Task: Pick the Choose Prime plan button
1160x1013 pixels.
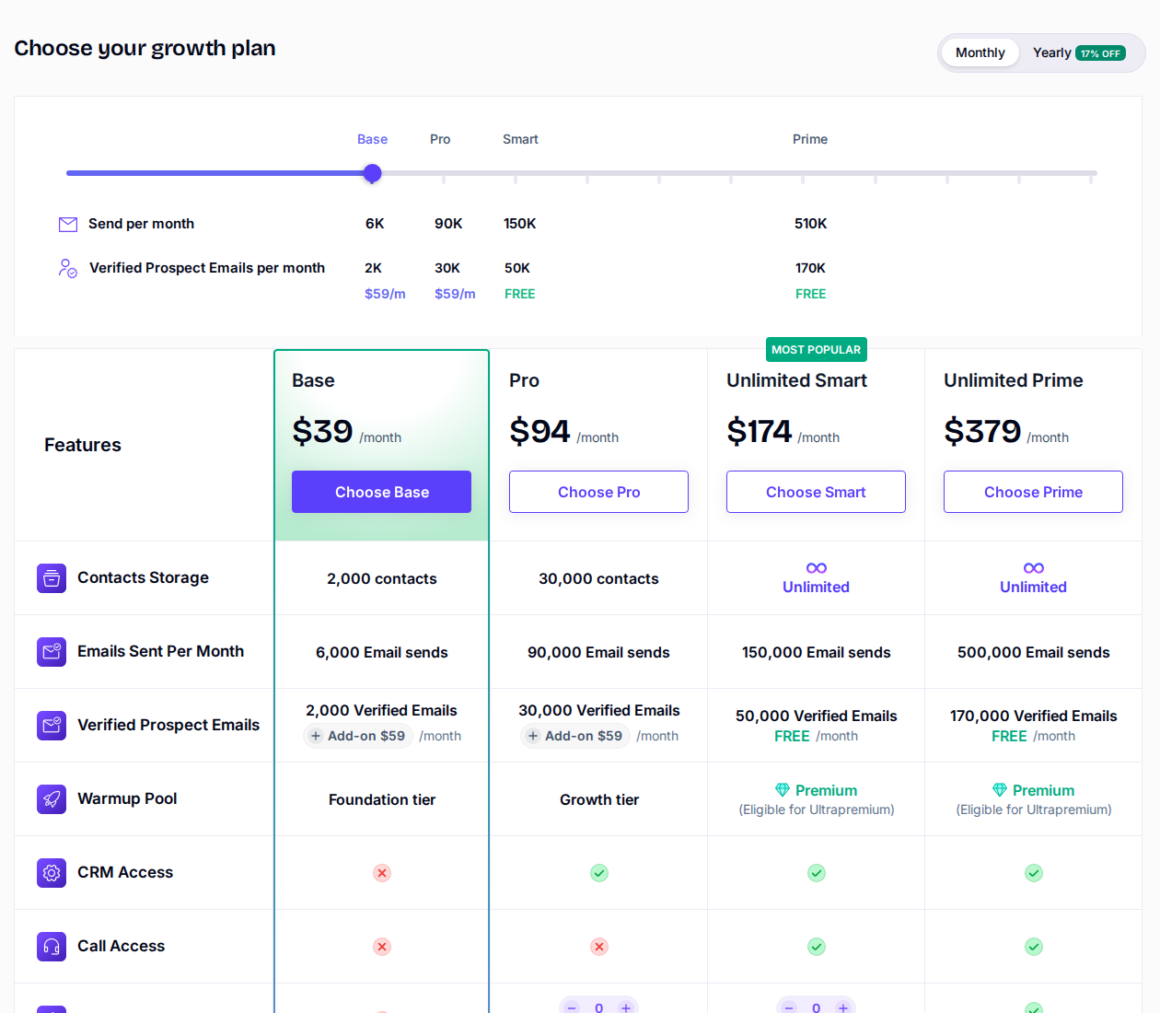Action: [1034, 492]
